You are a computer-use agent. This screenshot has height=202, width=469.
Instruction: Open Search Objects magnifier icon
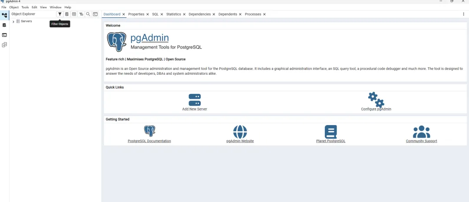pyautogui.click(x=88, y=14)
